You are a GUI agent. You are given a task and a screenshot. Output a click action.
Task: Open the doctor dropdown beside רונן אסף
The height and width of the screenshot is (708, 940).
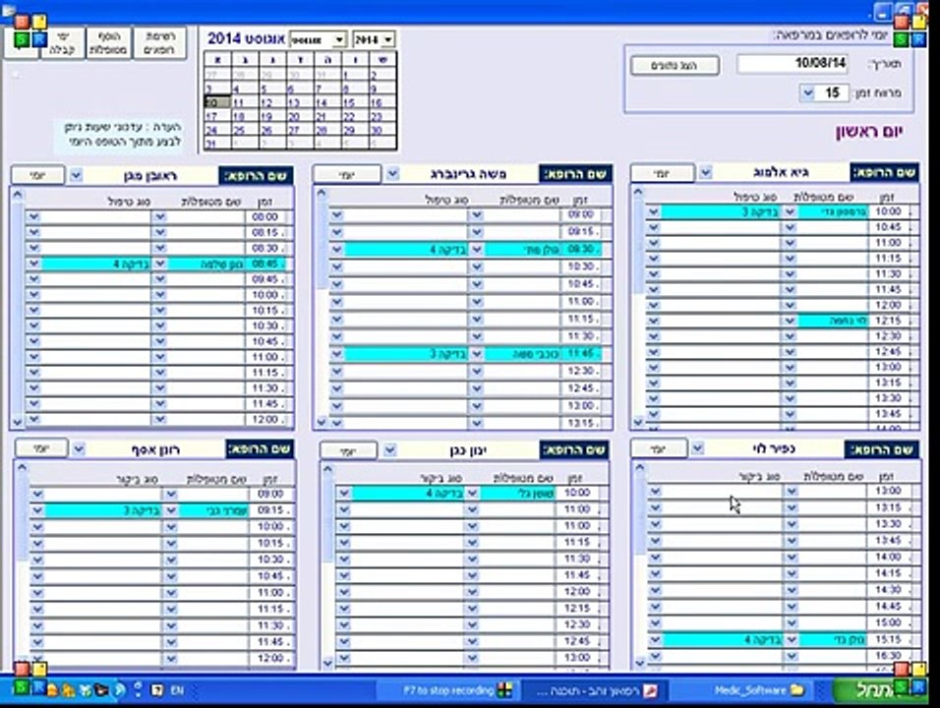click(x=79, y=448)
